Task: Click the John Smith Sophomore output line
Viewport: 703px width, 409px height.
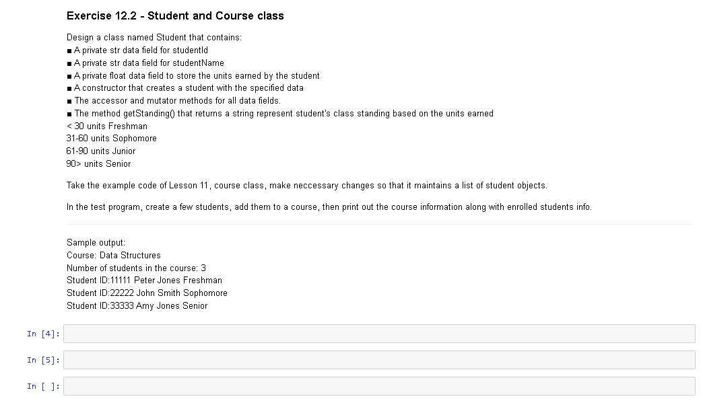Action: point(146,293)
